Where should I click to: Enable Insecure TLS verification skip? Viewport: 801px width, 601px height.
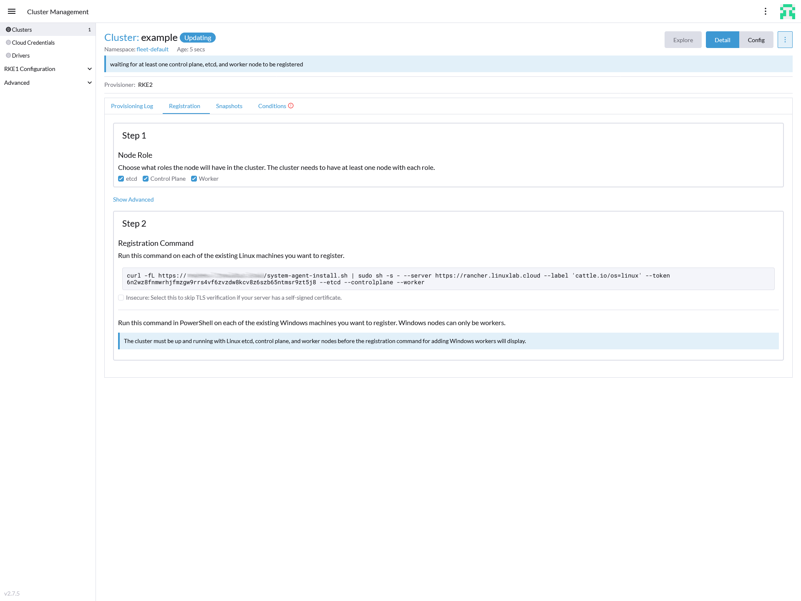(x=121, y=298)
